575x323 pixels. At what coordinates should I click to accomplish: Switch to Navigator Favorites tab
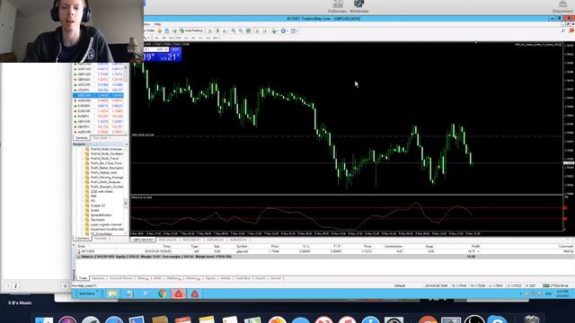pyautogui.click(x=101, y=239)
